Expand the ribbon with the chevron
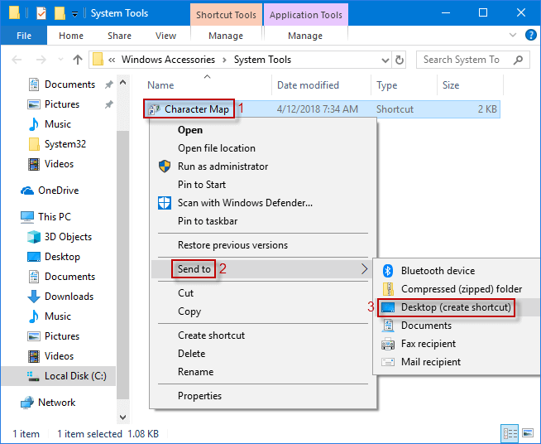This screenshot has height=444, width=541. coord(513,35)
